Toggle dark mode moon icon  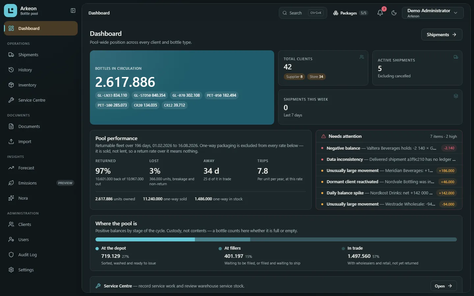[394, 13]
